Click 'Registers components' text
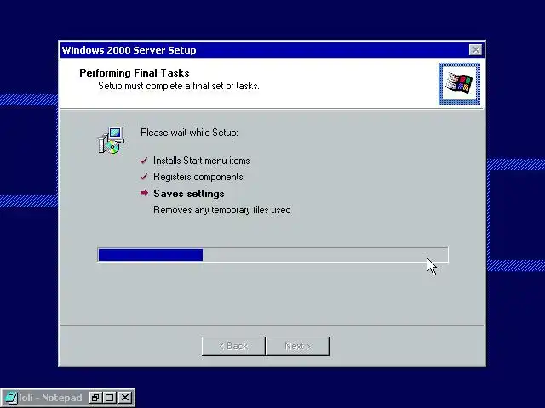Image resolution: width=545 pixels, height=408 pixels. pyautogui.click(x=198, y=177)
